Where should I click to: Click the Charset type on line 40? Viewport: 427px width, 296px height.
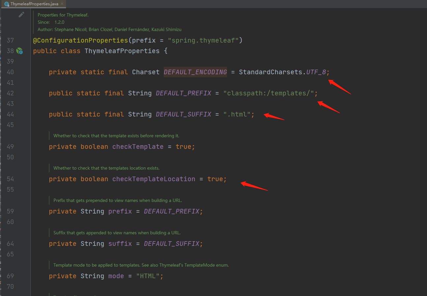[x=146, y=72]
